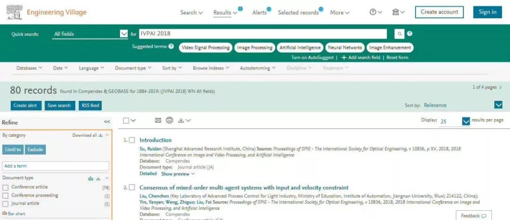
Task: Click the Feedback button
Action: (x=474, y=216)
